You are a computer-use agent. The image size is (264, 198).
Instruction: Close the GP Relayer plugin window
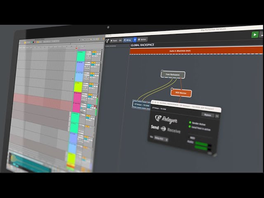(x=153, y=102)
